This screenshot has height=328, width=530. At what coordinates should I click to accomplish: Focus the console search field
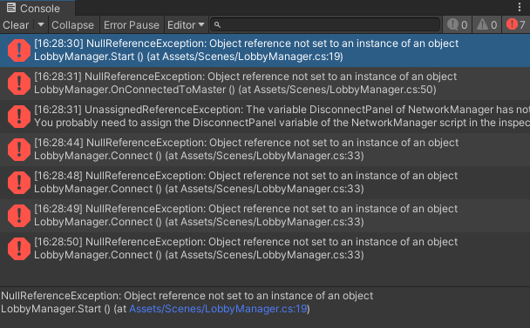tap(325, 24)
